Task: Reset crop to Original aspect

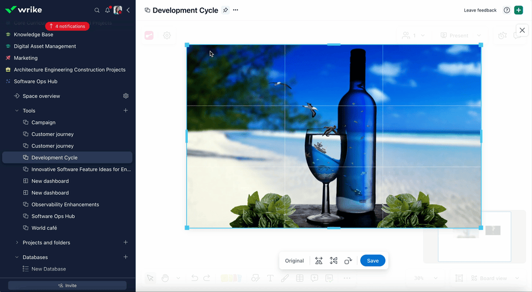Action: (294, 261)
